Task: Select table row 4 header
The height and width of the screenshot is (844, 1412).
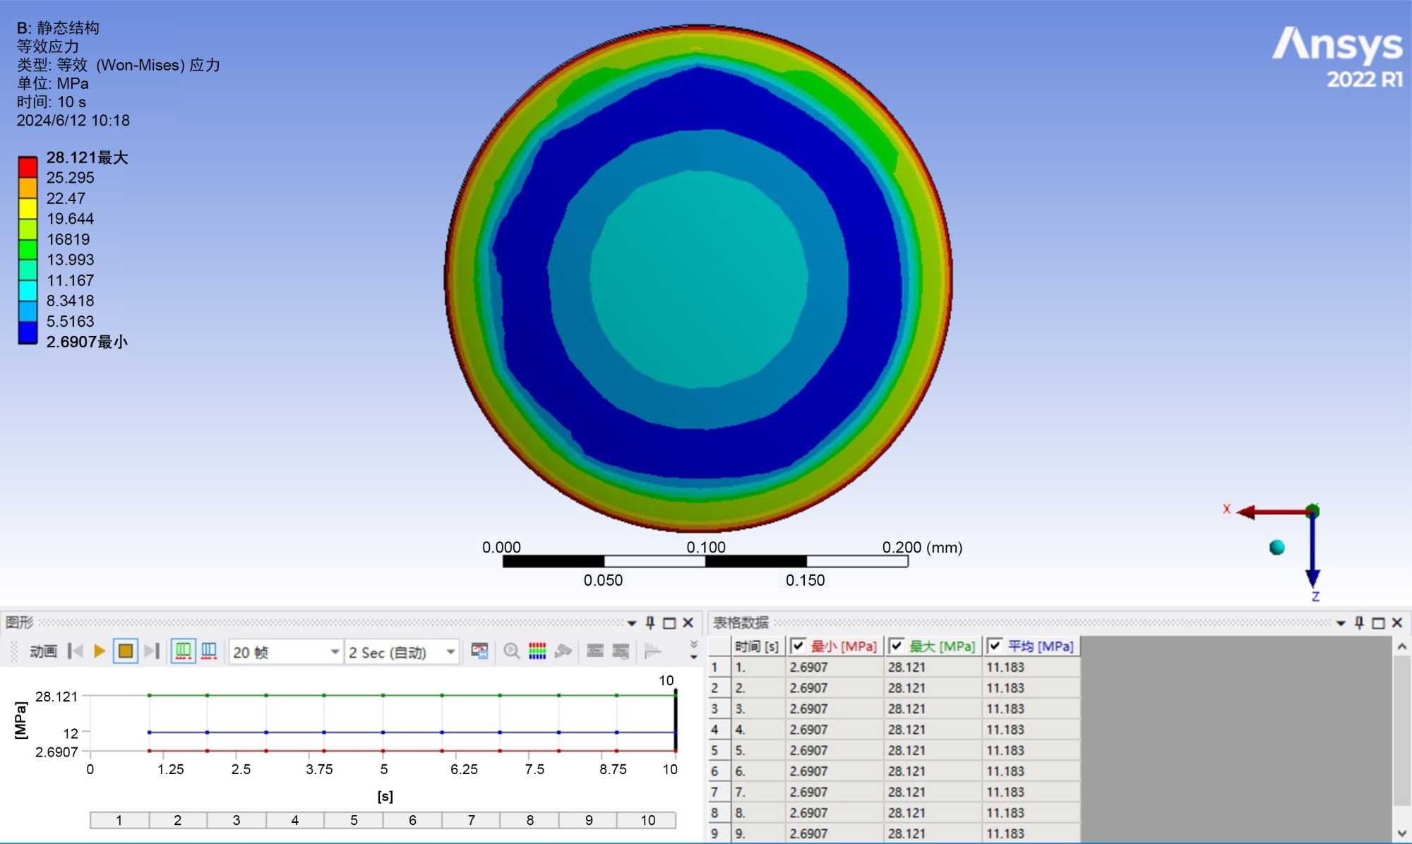Action: 715,730
